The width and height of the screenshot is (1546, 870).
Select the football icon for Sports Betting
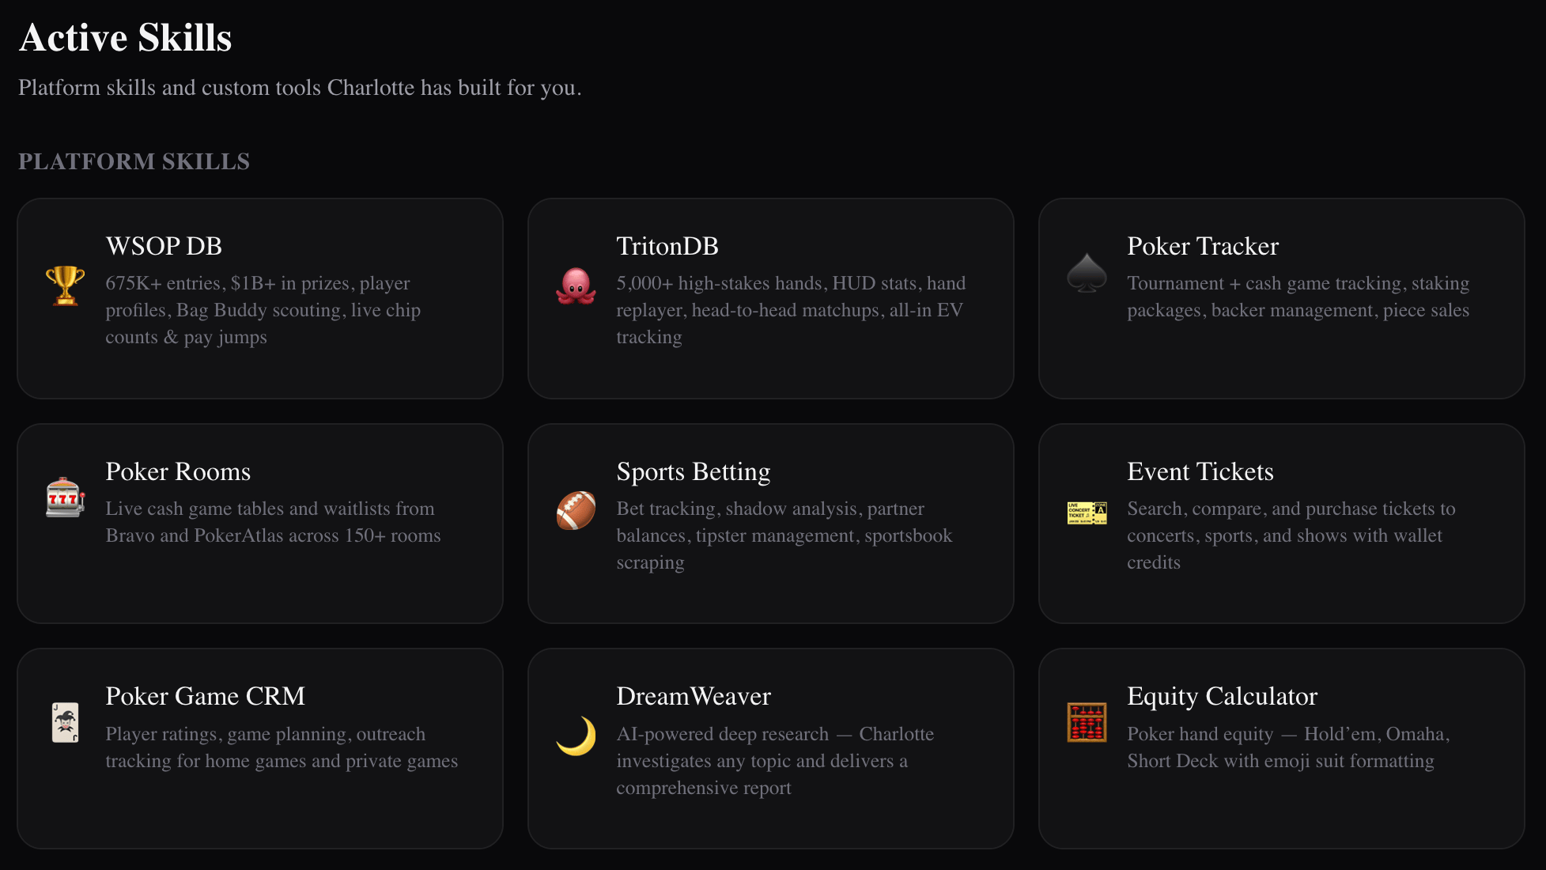coord(576,510)
